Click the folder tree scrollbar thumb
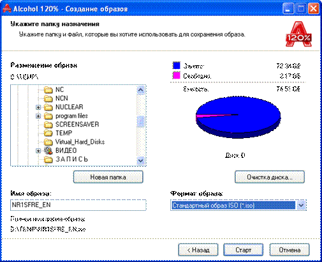The width and height of the screenshot is (322, 262). coord(140,121)
